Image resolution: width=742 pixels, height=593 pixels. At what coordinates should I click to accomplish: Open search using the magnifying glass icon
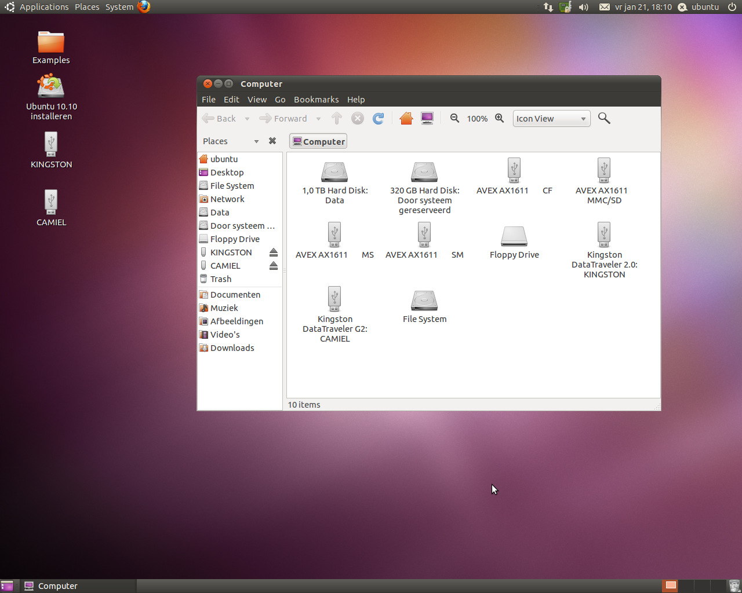[x=604, y=118]
